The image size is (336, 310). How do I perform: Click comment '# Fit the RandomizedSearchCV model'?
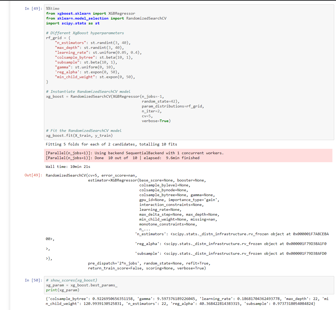click(x=84, y=131)
